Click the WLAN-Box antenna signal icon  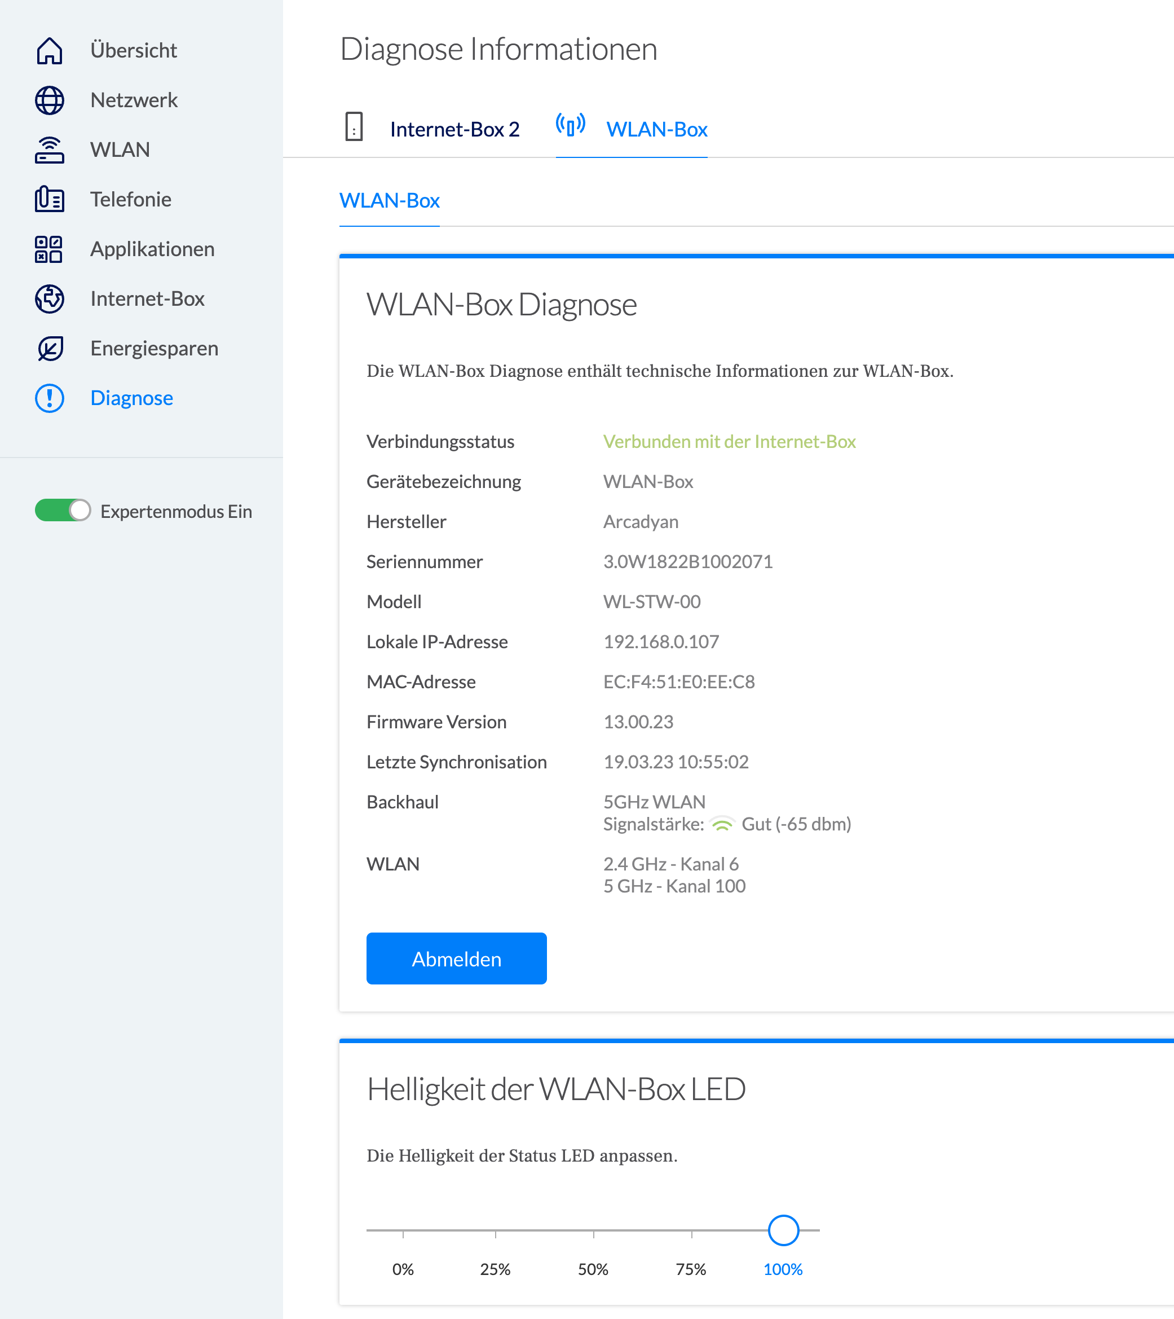point(570,125)
